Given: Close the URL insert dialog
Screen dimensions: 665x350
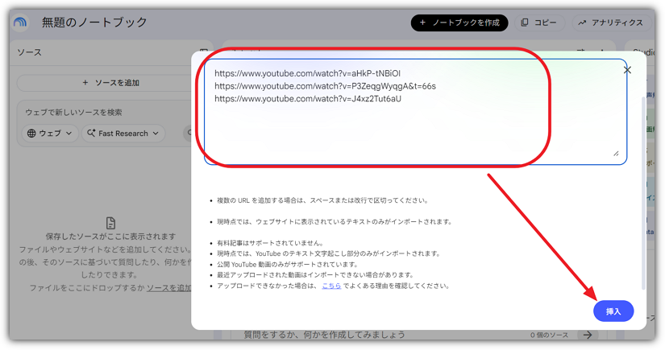Looking at the screenshot, I should pos(627,70).
